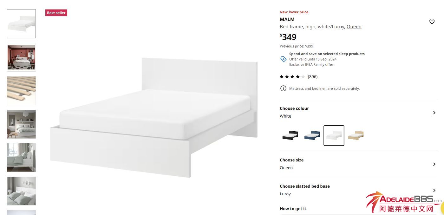View the wooden slats close-up thumbnail
Image resolution: width=444 pixels, height=215 pixels.
click(x=22, y=91)
